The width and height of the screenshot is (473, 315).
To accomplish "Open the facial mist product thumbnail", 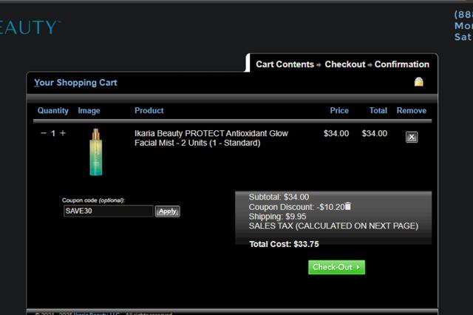I will [x=96, y=152].
